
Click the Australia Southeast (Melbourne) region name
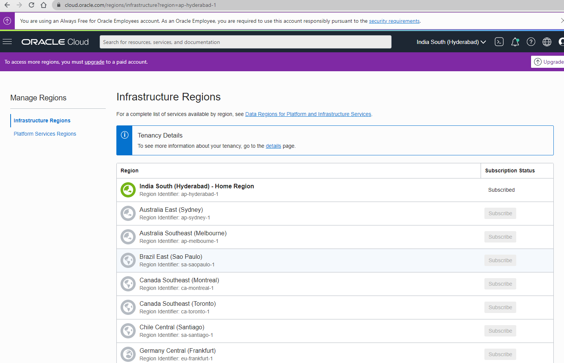pos(183,233)
